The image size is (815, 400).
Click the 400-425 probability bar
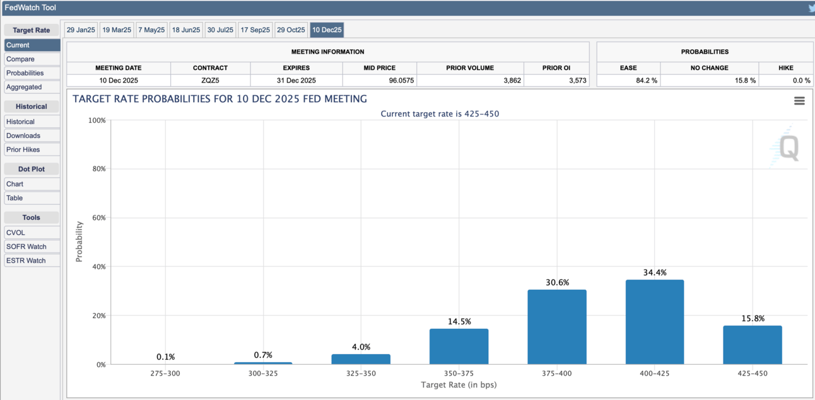click(654, 322)
